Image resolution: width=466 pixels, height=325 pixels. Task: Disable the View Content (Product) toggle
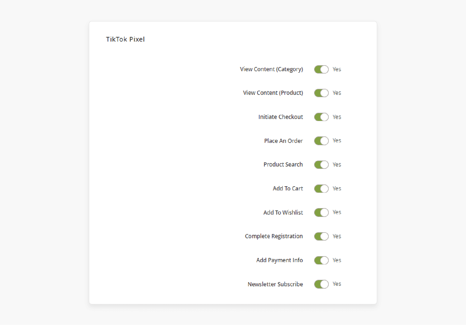321,93
